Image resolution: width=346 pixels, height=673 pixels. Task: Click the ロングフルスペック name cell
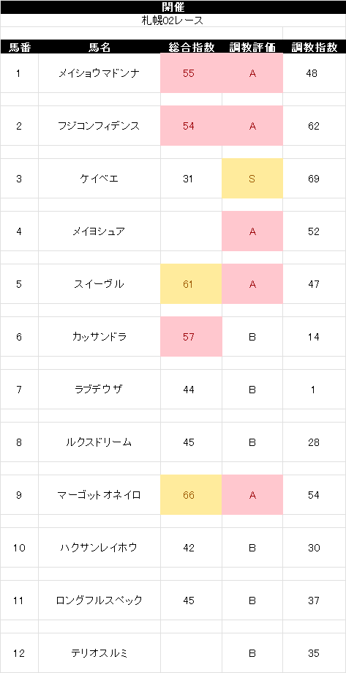pyautogui.click(x=99, y=601)
